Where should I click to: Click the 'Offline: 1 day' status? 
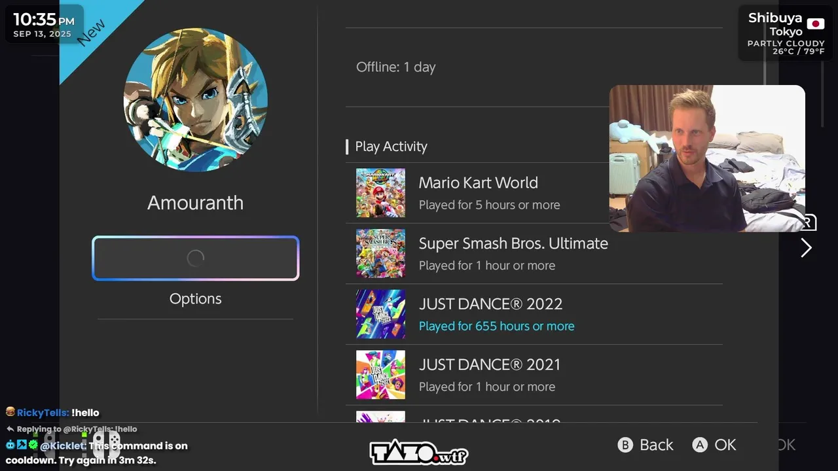pyautogui.click(x=395, y=67)
